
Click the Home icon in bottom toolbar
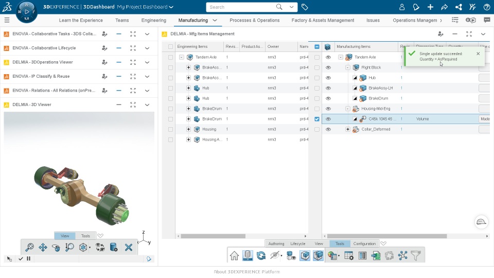tap(234, 256)
